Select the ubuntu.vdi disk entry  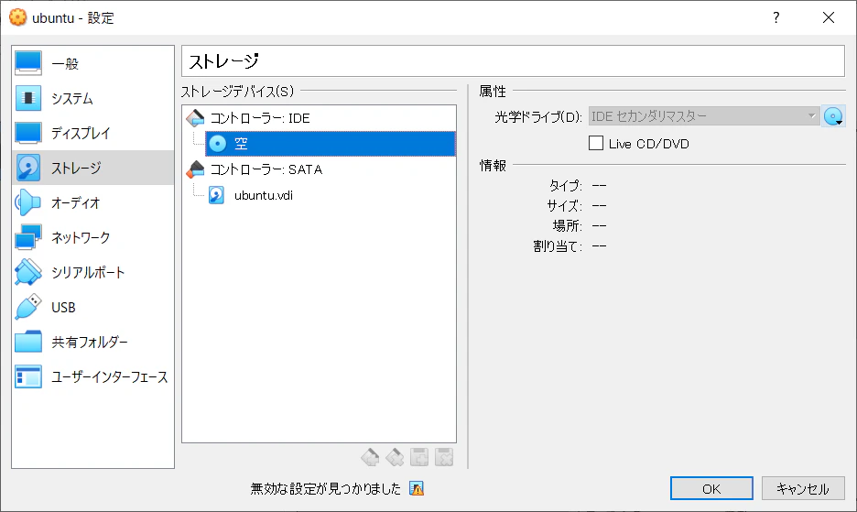[x=331, y=195]
